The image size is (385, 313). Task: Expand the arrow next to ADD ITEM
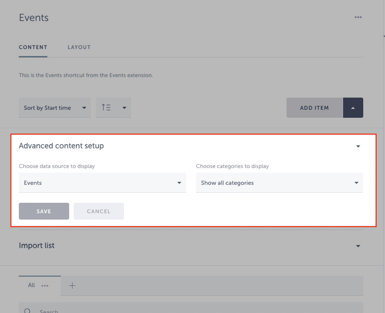point(353,108)
